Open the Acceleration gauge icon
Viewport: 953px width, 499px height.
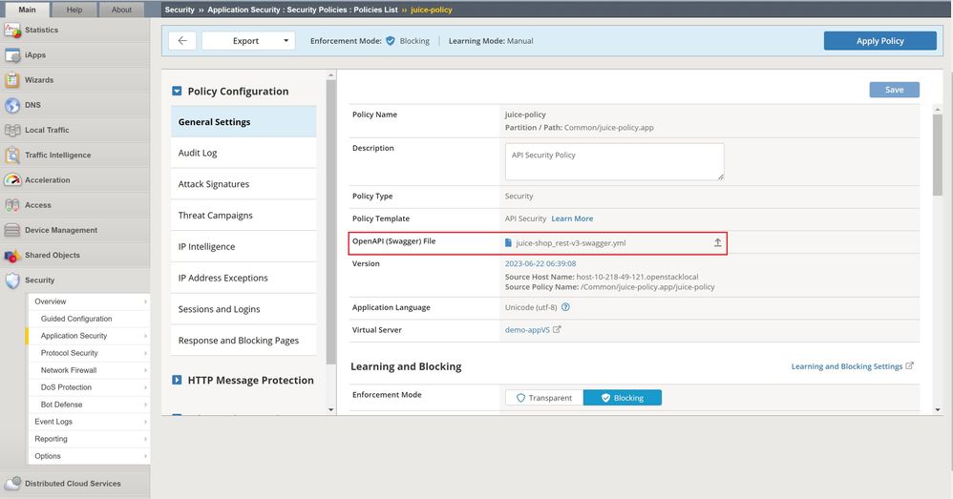tap(12, 179)
